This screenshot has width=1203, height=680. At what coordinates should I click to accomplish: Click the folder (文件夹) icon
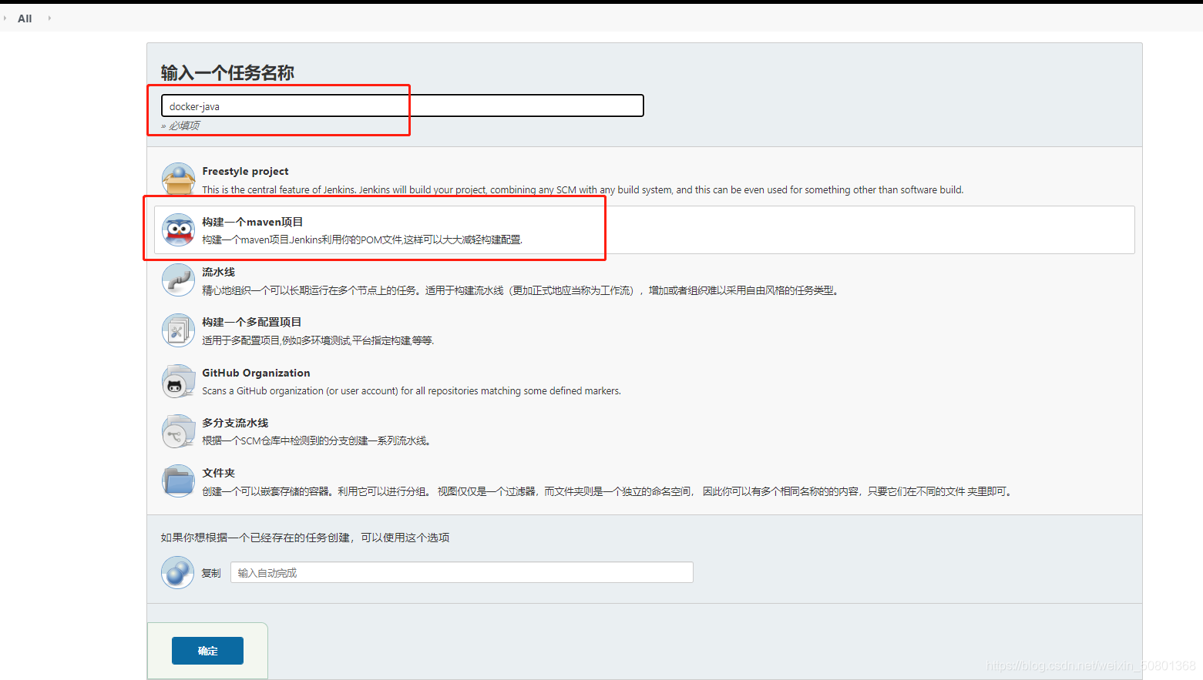click(178, 481)
